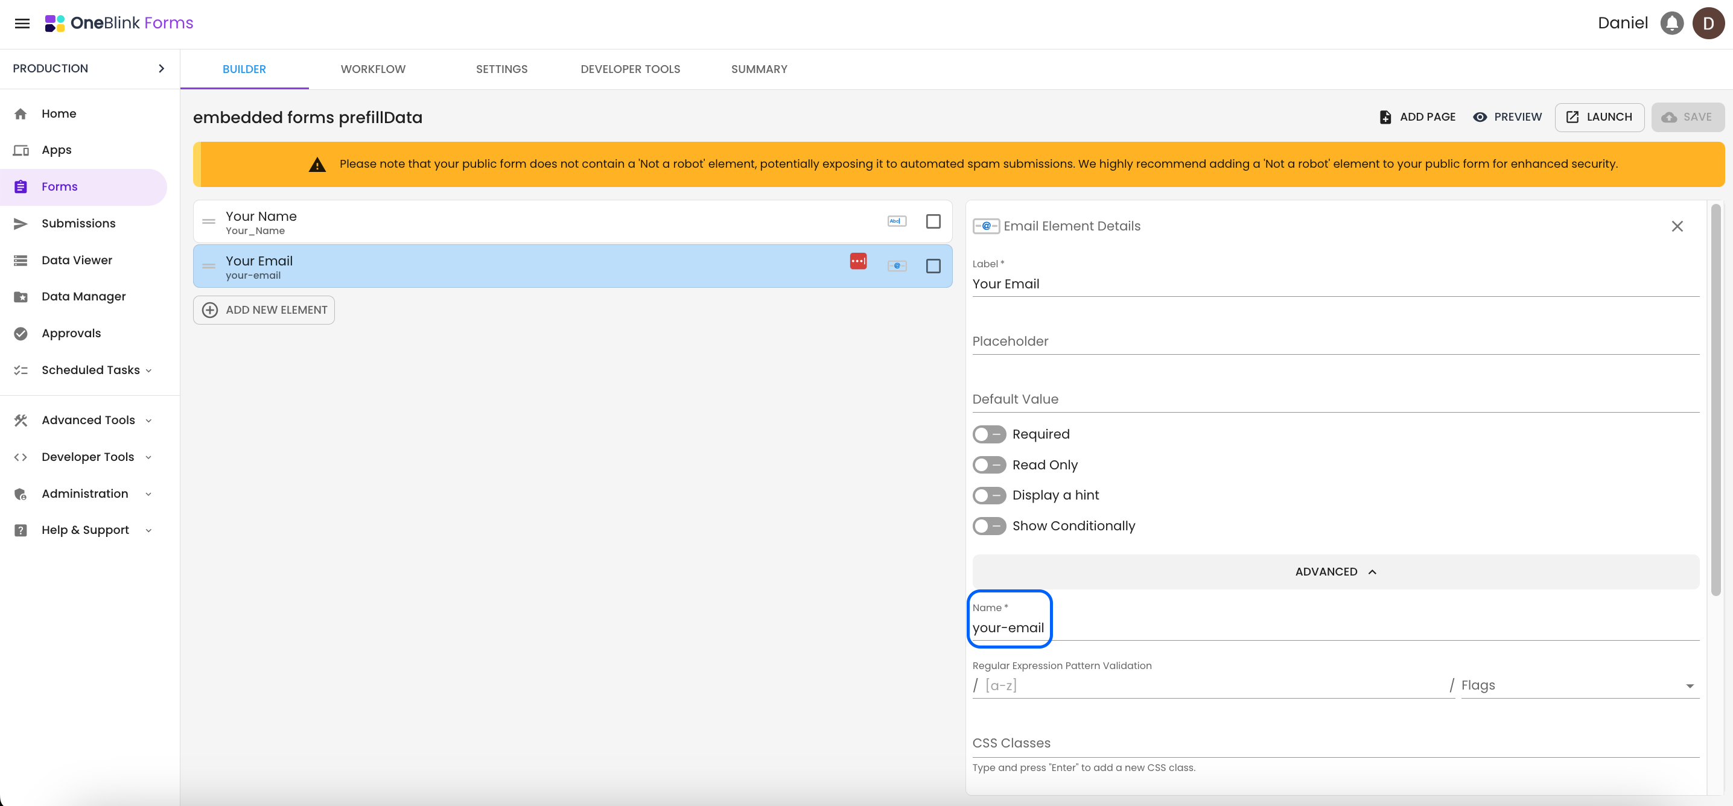Select the Your Name element checkbox
The image size is (1733, 806).
point(932,221)
